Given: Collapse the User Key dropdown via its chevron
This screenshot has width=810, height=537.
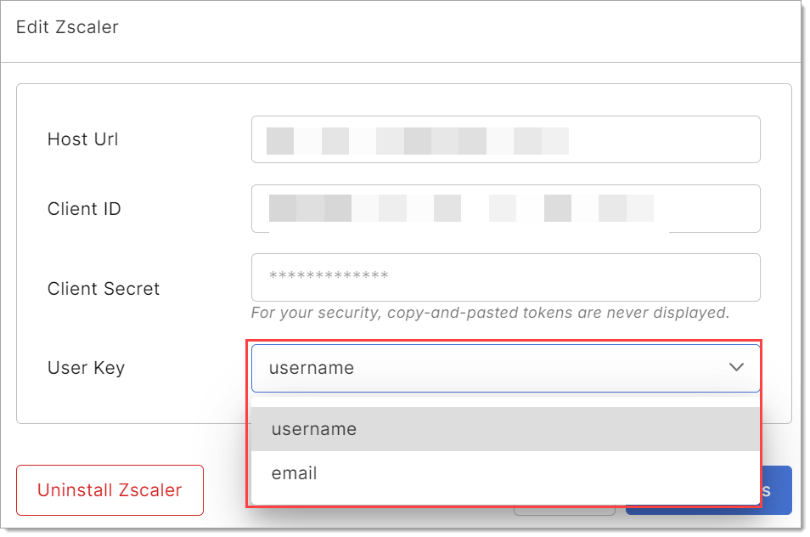Looking at the screenshot, I should point(738,368).
